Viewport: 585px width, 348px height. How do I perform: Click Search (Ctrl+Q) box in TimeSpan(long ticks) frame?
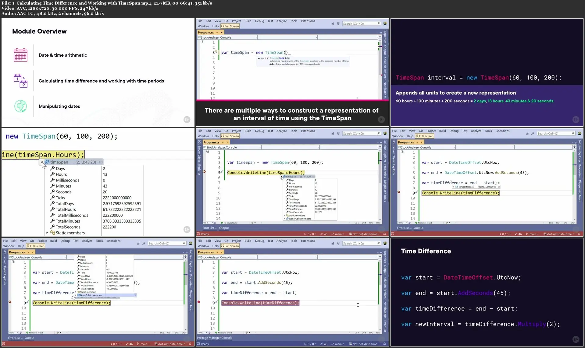361,23
